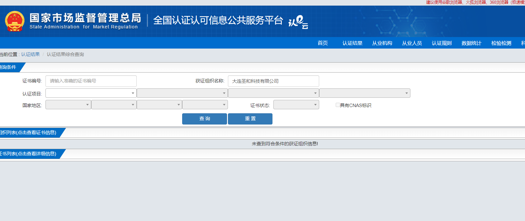Expand the fourth 国家地区 dropdown
This screenshot has height=221, width=525.
coord(205,105)
